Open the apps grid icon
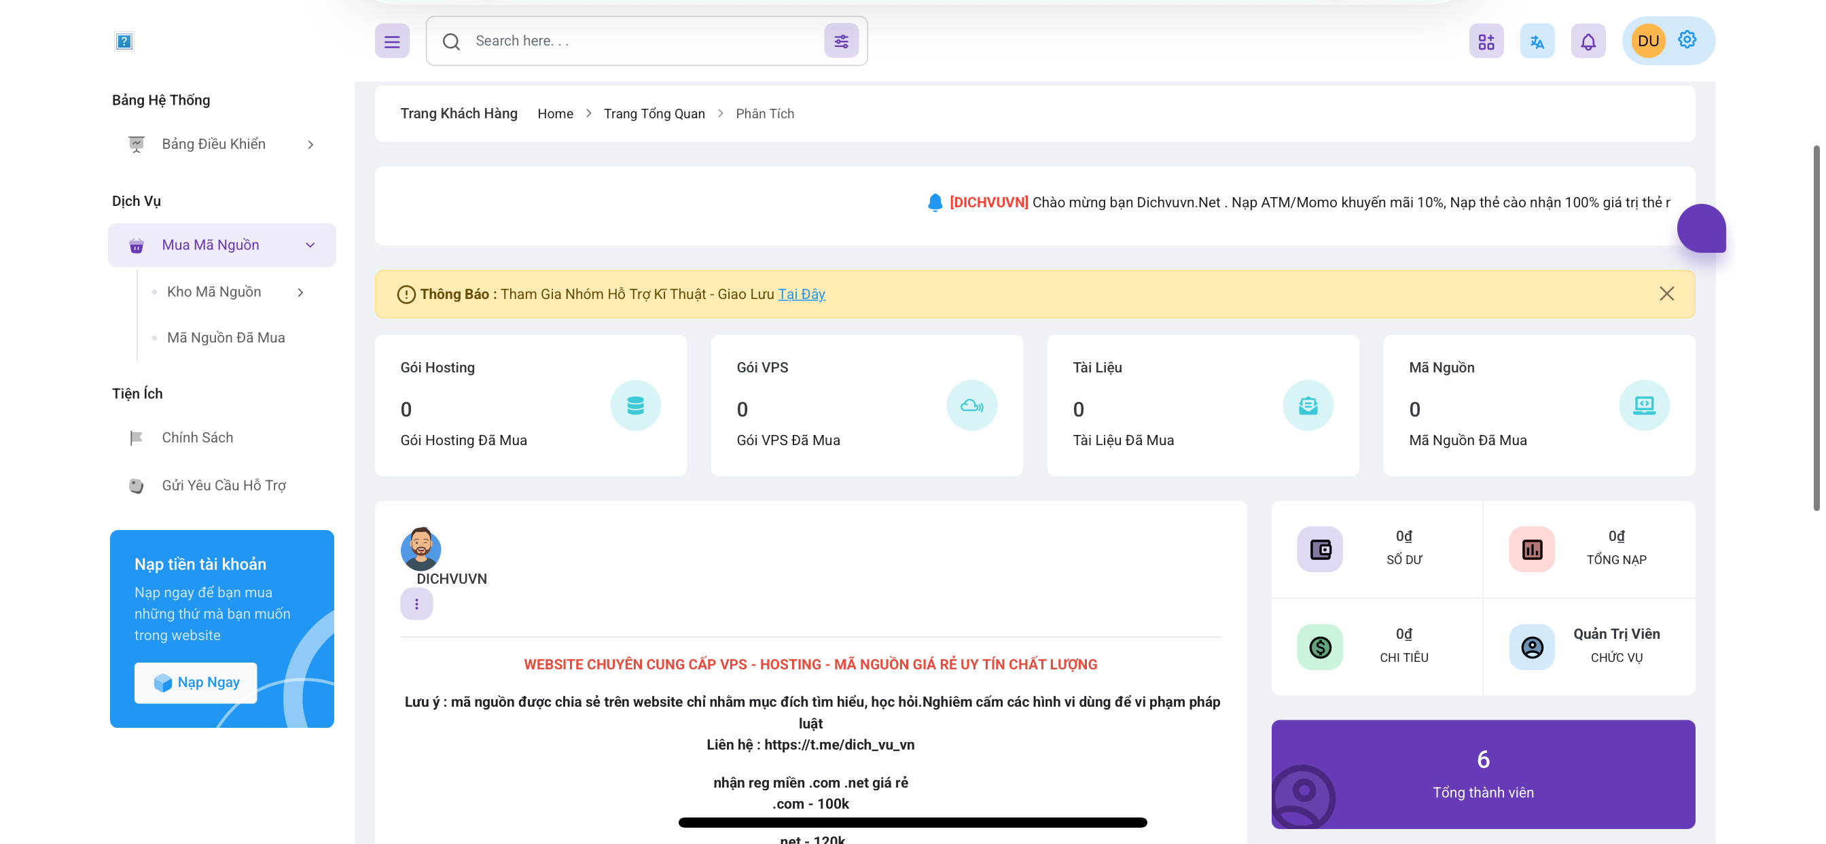 click(1486, 41)
